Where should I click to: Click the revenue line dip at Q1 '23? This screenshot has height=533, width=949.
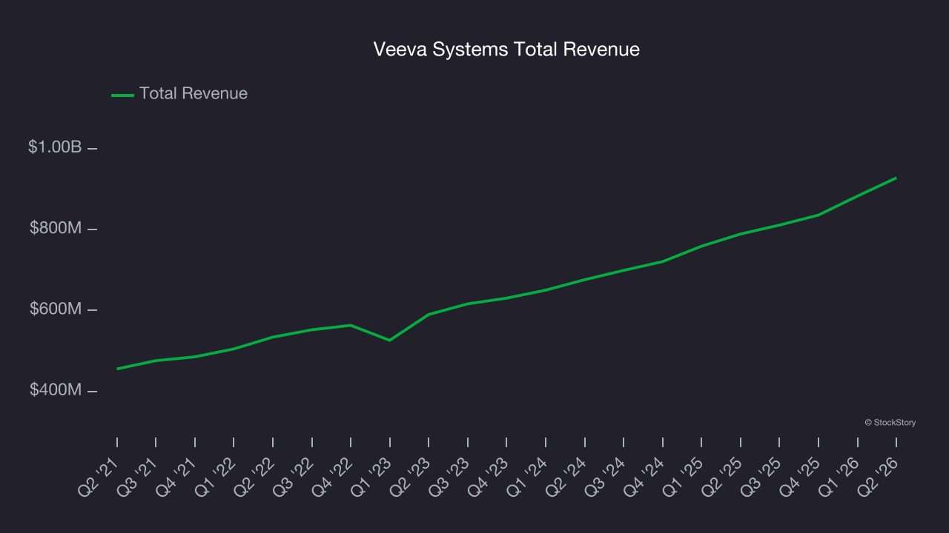coord(390,340)
